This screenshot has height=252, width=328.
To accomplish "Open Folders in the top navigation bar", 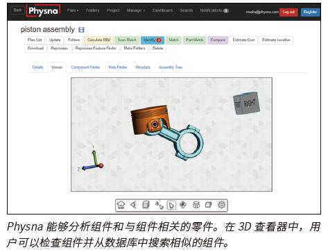I will (x=92, y=10).
